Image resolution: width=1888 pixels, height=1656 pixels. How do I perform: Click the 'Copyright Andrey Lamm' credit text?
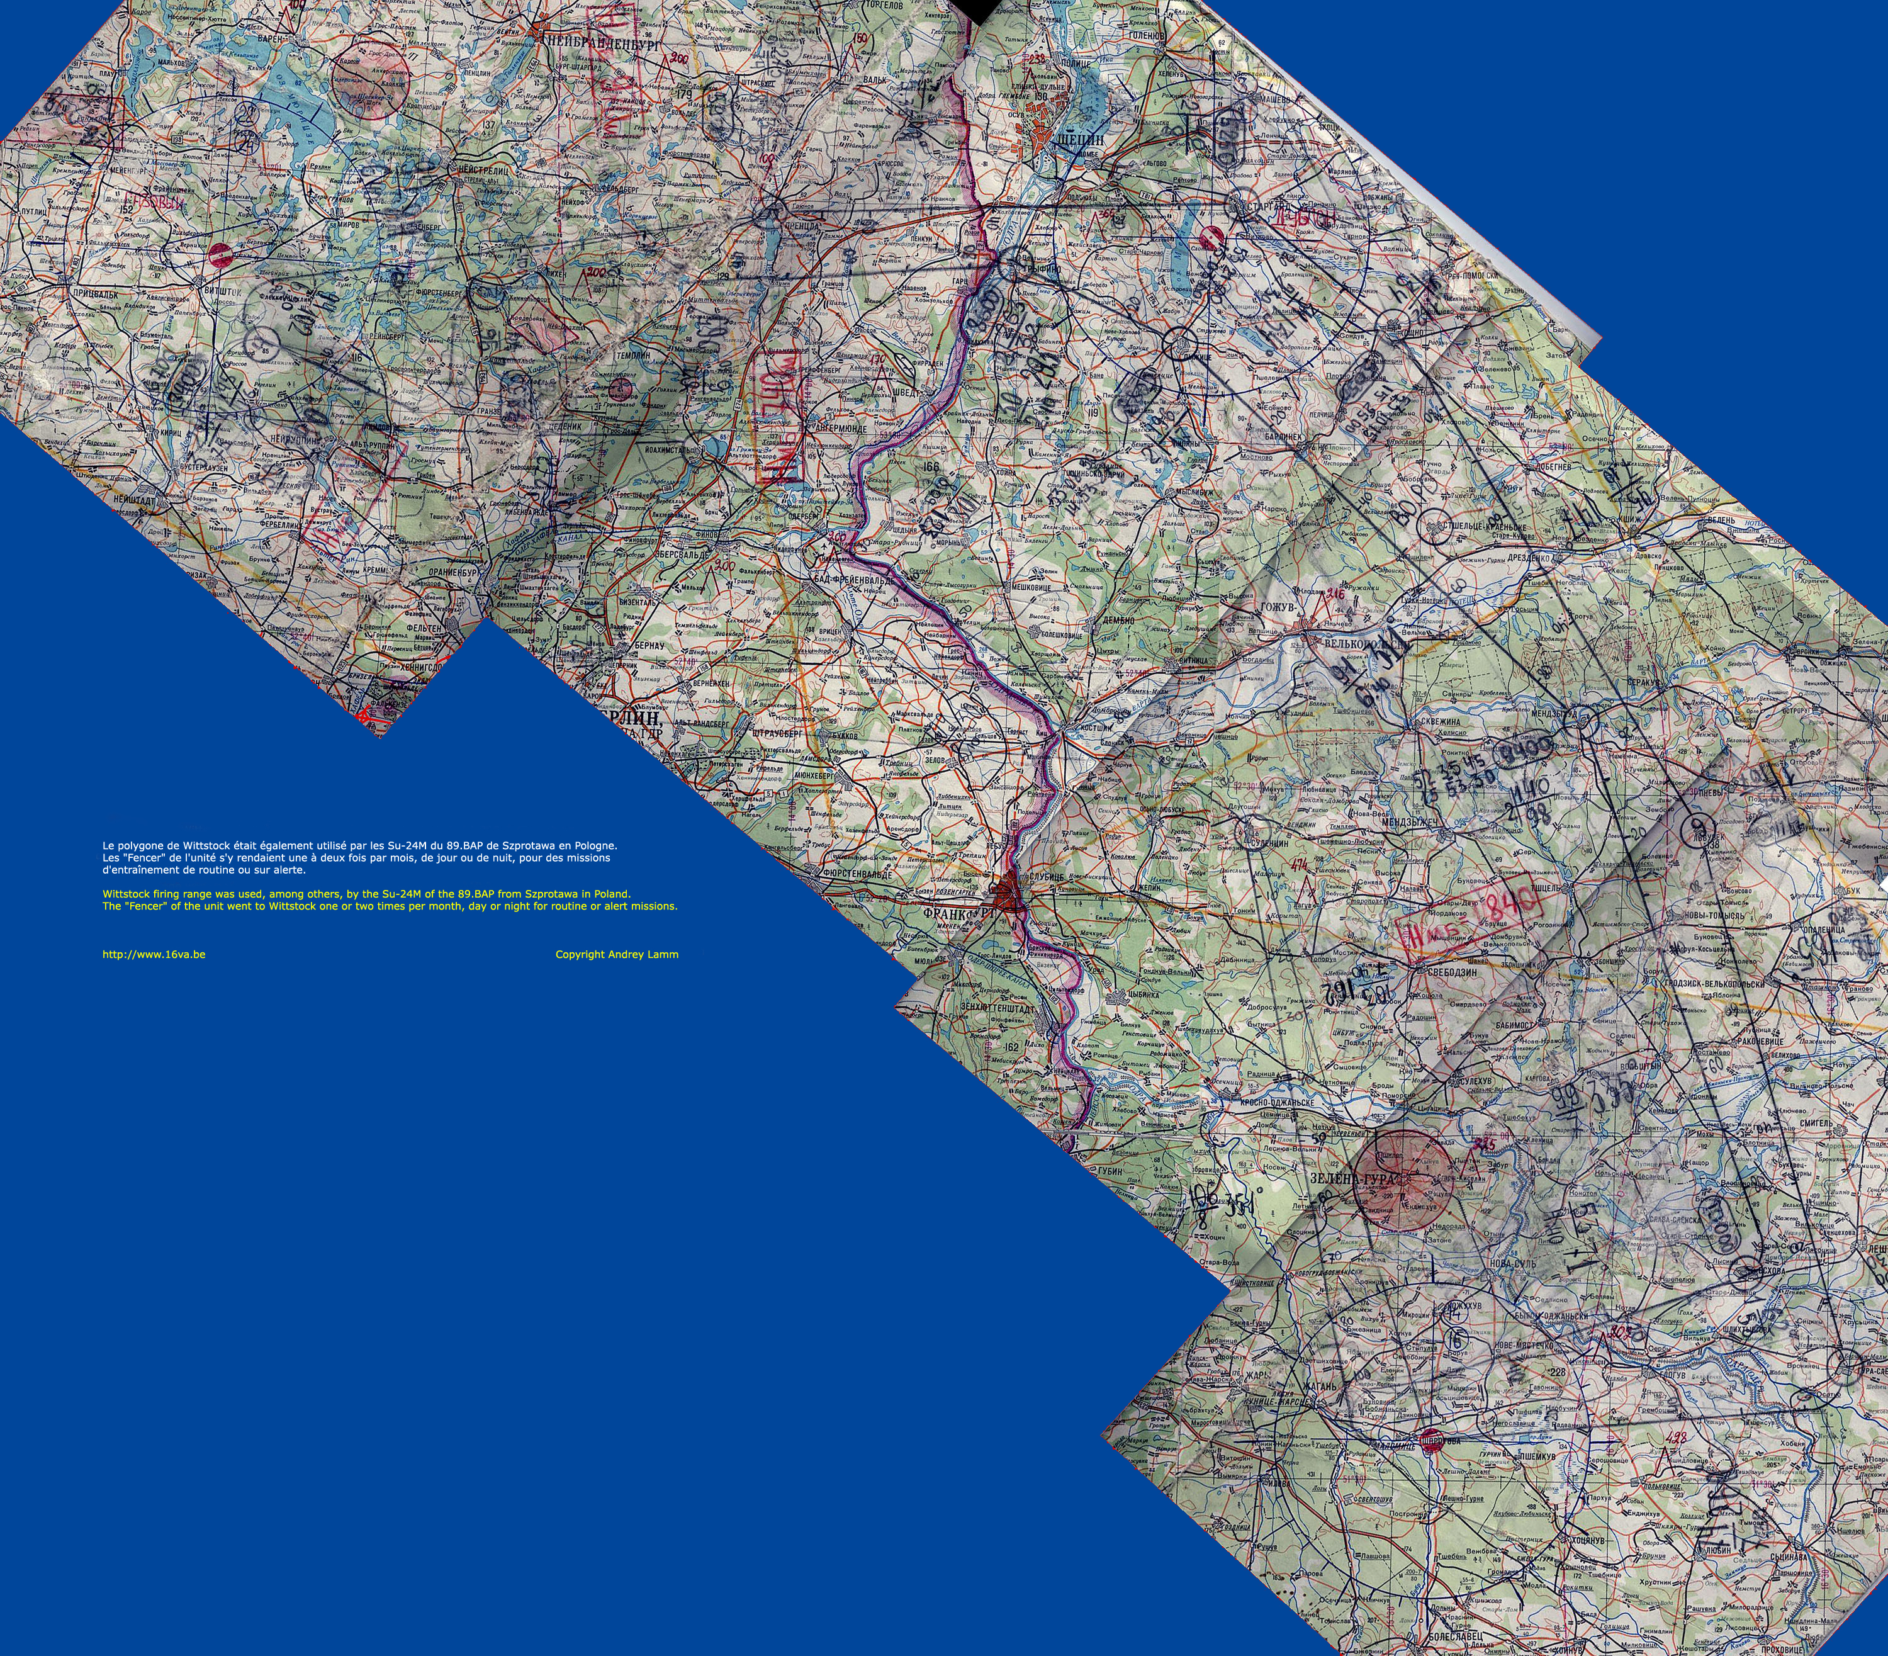pos(616,954)
